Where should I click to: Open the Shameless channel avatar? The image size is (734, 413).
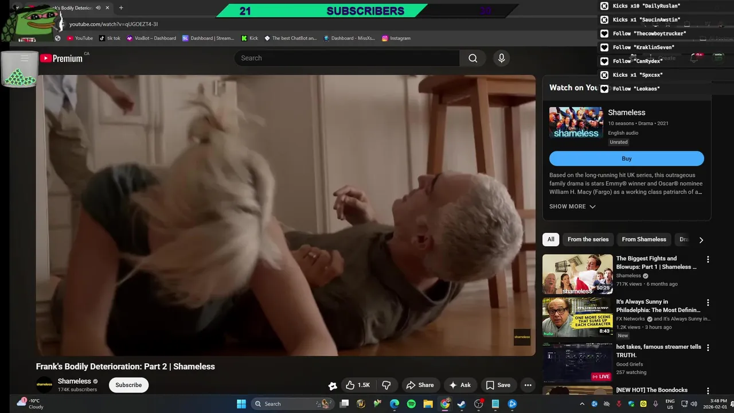[x=44, y=384]
